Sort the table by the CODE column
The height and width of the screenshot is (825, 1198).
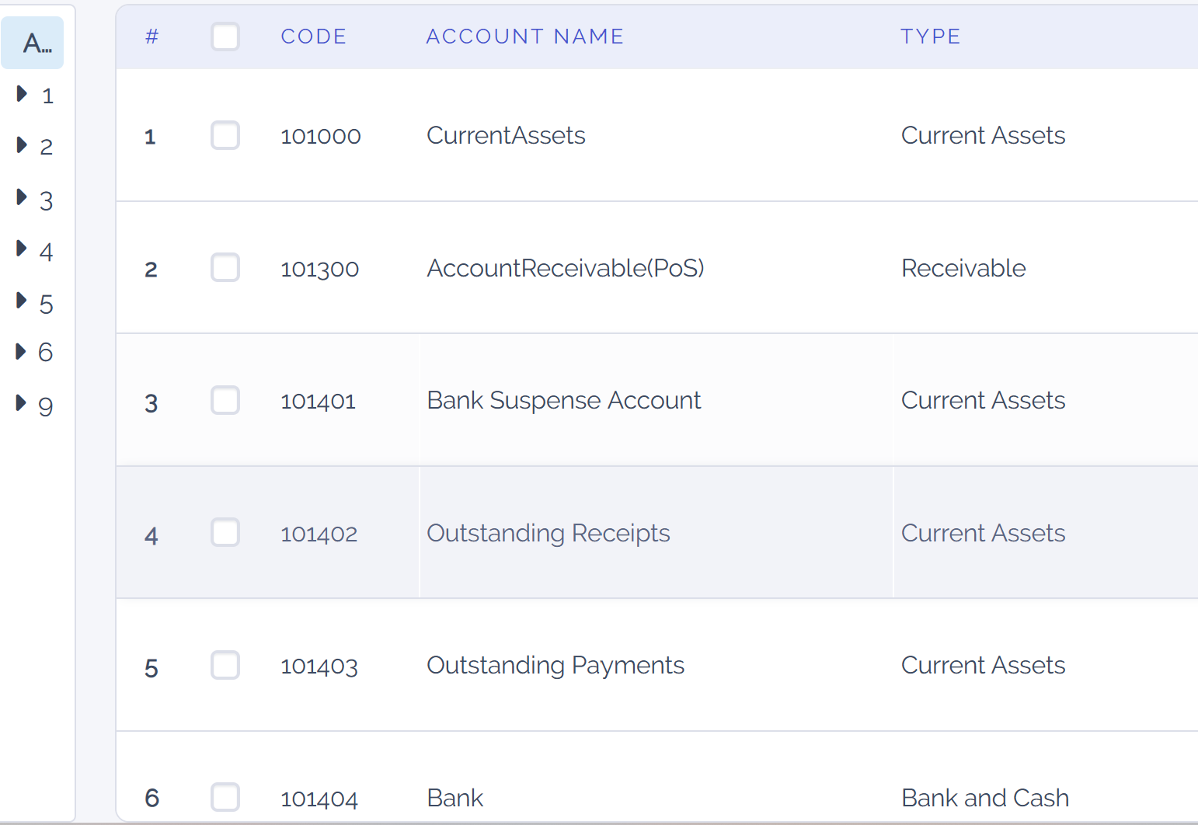[x=314, y=36]
